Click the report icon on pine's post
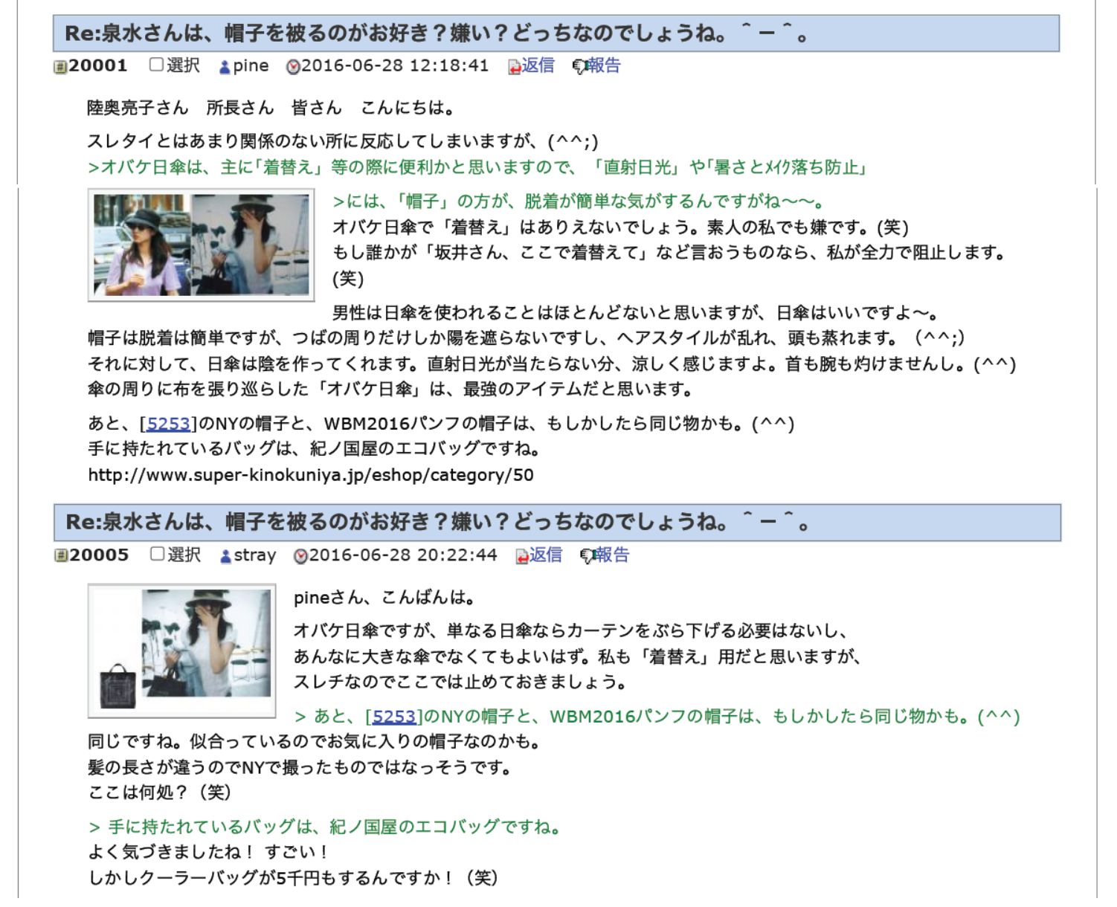 pyautogui.click(x=579, y=68)
